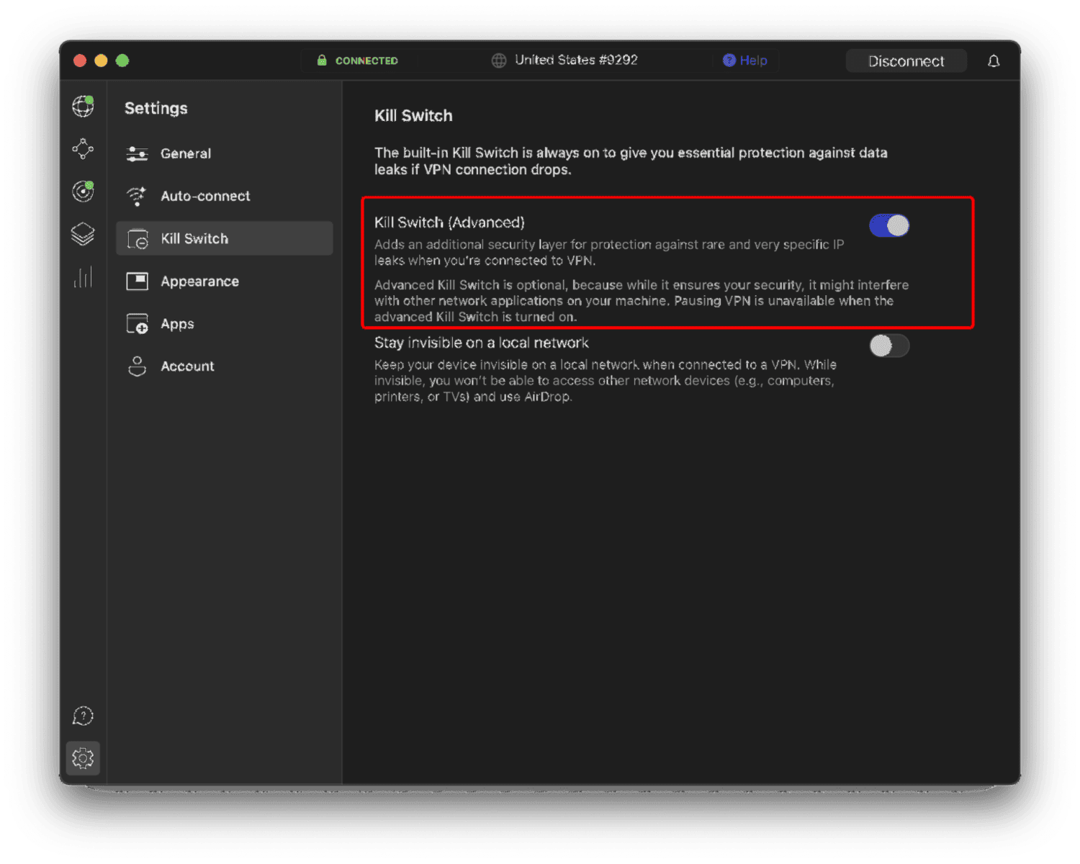Open Help from the title bar
Viewport: 1080px width, 864px height.
[x=745, y=60]
